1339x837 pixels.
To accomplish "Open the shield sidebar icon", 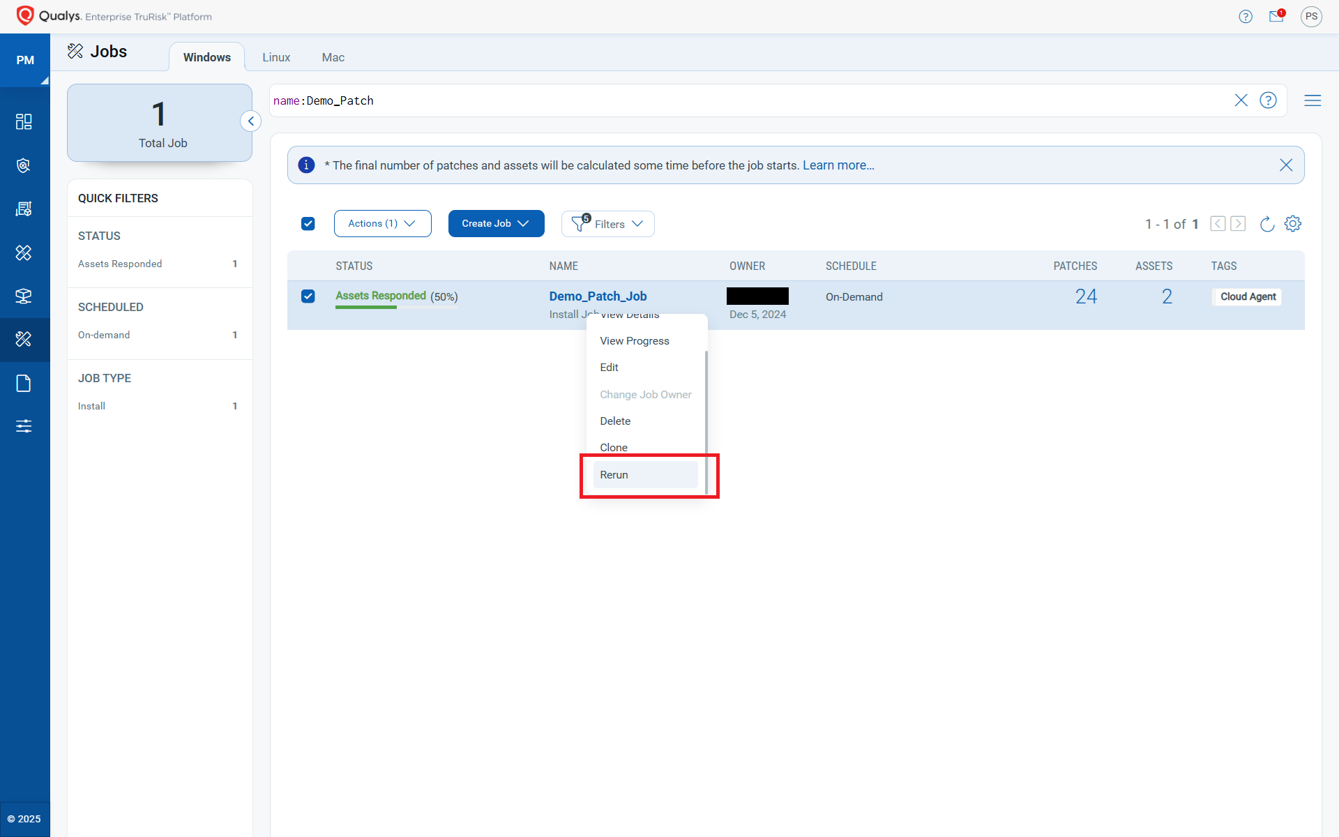I will [24, 165].
